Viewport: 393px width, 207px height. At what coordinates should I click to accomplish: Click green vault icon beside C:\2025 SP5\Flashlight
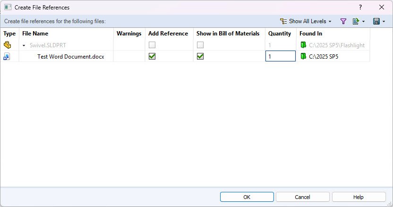point(303,45)
